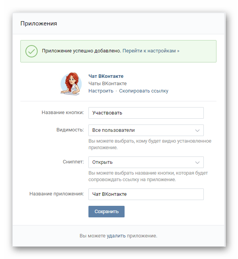The image size is (238, 259).
Task: Open the Чат ВКонтакте app avatar
Action: pyautogui.click(x=71, y=84)
